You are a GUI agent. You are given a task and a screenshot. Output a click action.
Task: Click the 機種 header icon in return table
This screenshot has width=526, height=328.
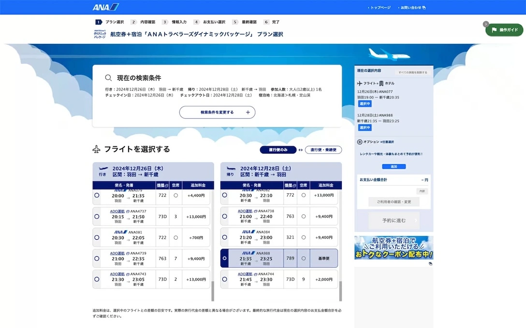[x=294, y=185]
